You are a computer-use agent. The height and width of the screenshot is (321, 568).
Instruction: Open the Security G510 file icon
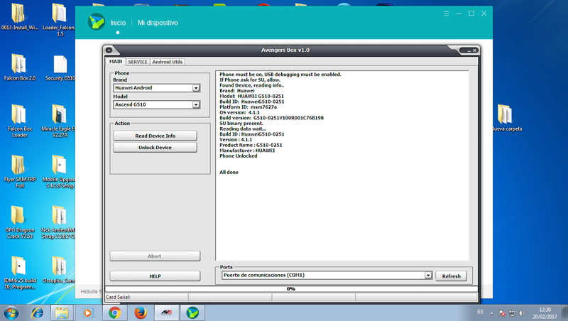click(60, 68)
